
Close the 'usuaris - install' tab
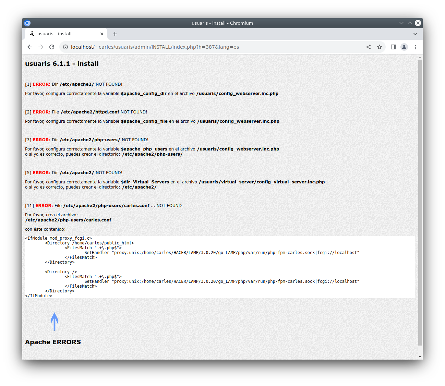click(x=102, y=34)
